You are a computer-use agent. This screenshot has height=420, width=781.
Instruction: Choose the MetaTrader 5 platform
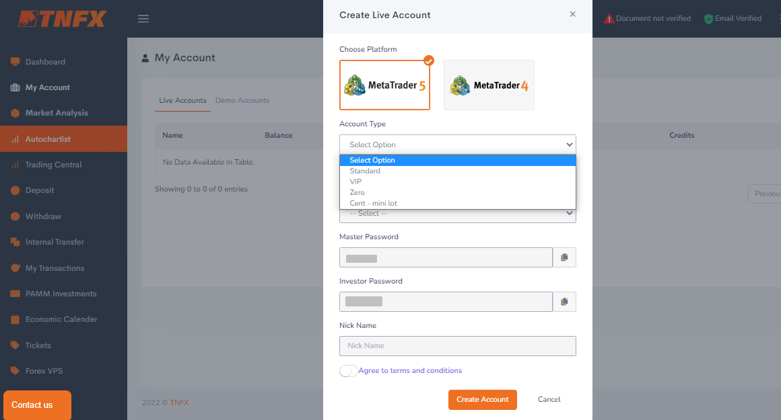(384, 85)
